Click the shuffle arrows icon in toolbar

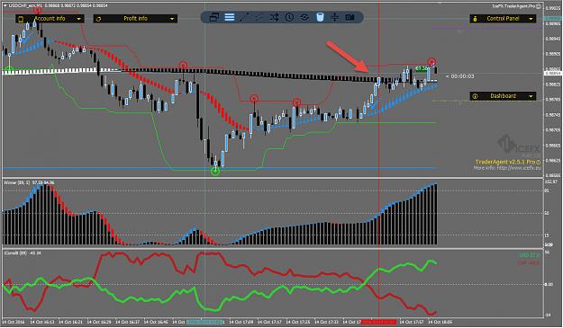(x=275, y=17)
